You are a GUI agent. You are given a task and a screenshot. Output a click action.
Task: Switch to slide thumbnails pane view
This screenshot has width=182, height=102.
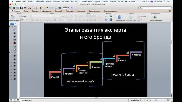pos(12,24)
